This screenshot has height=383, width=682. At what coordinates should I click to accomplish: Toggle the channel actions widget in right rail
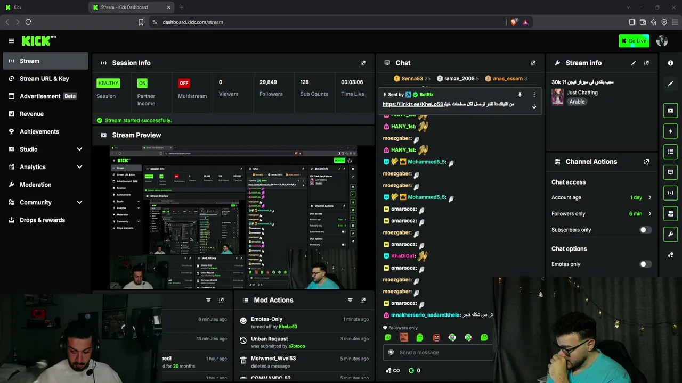(x=671, y=214)
